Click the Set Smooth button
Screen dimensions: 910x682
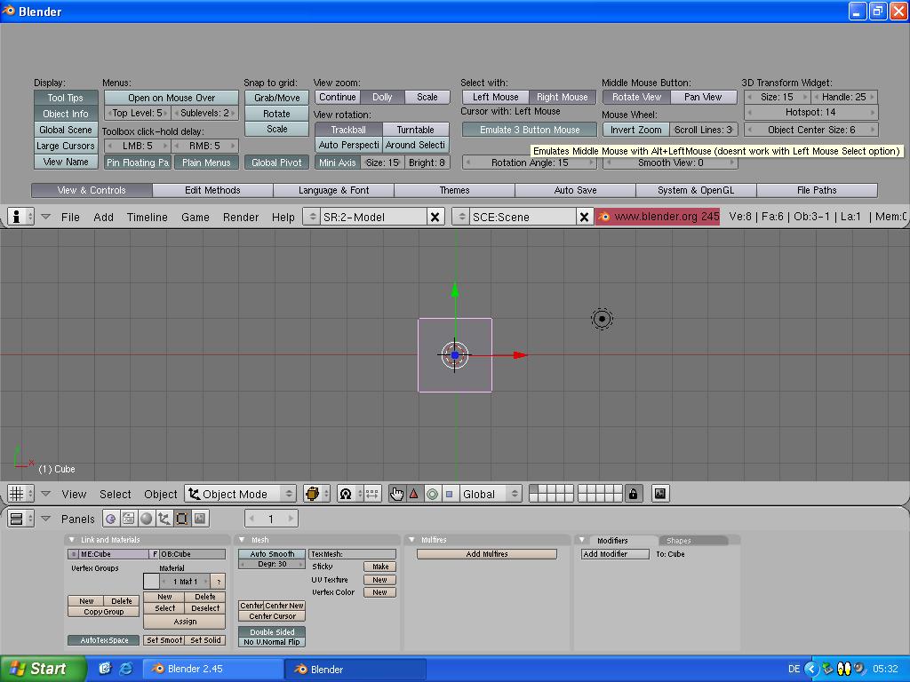[164, 640]
